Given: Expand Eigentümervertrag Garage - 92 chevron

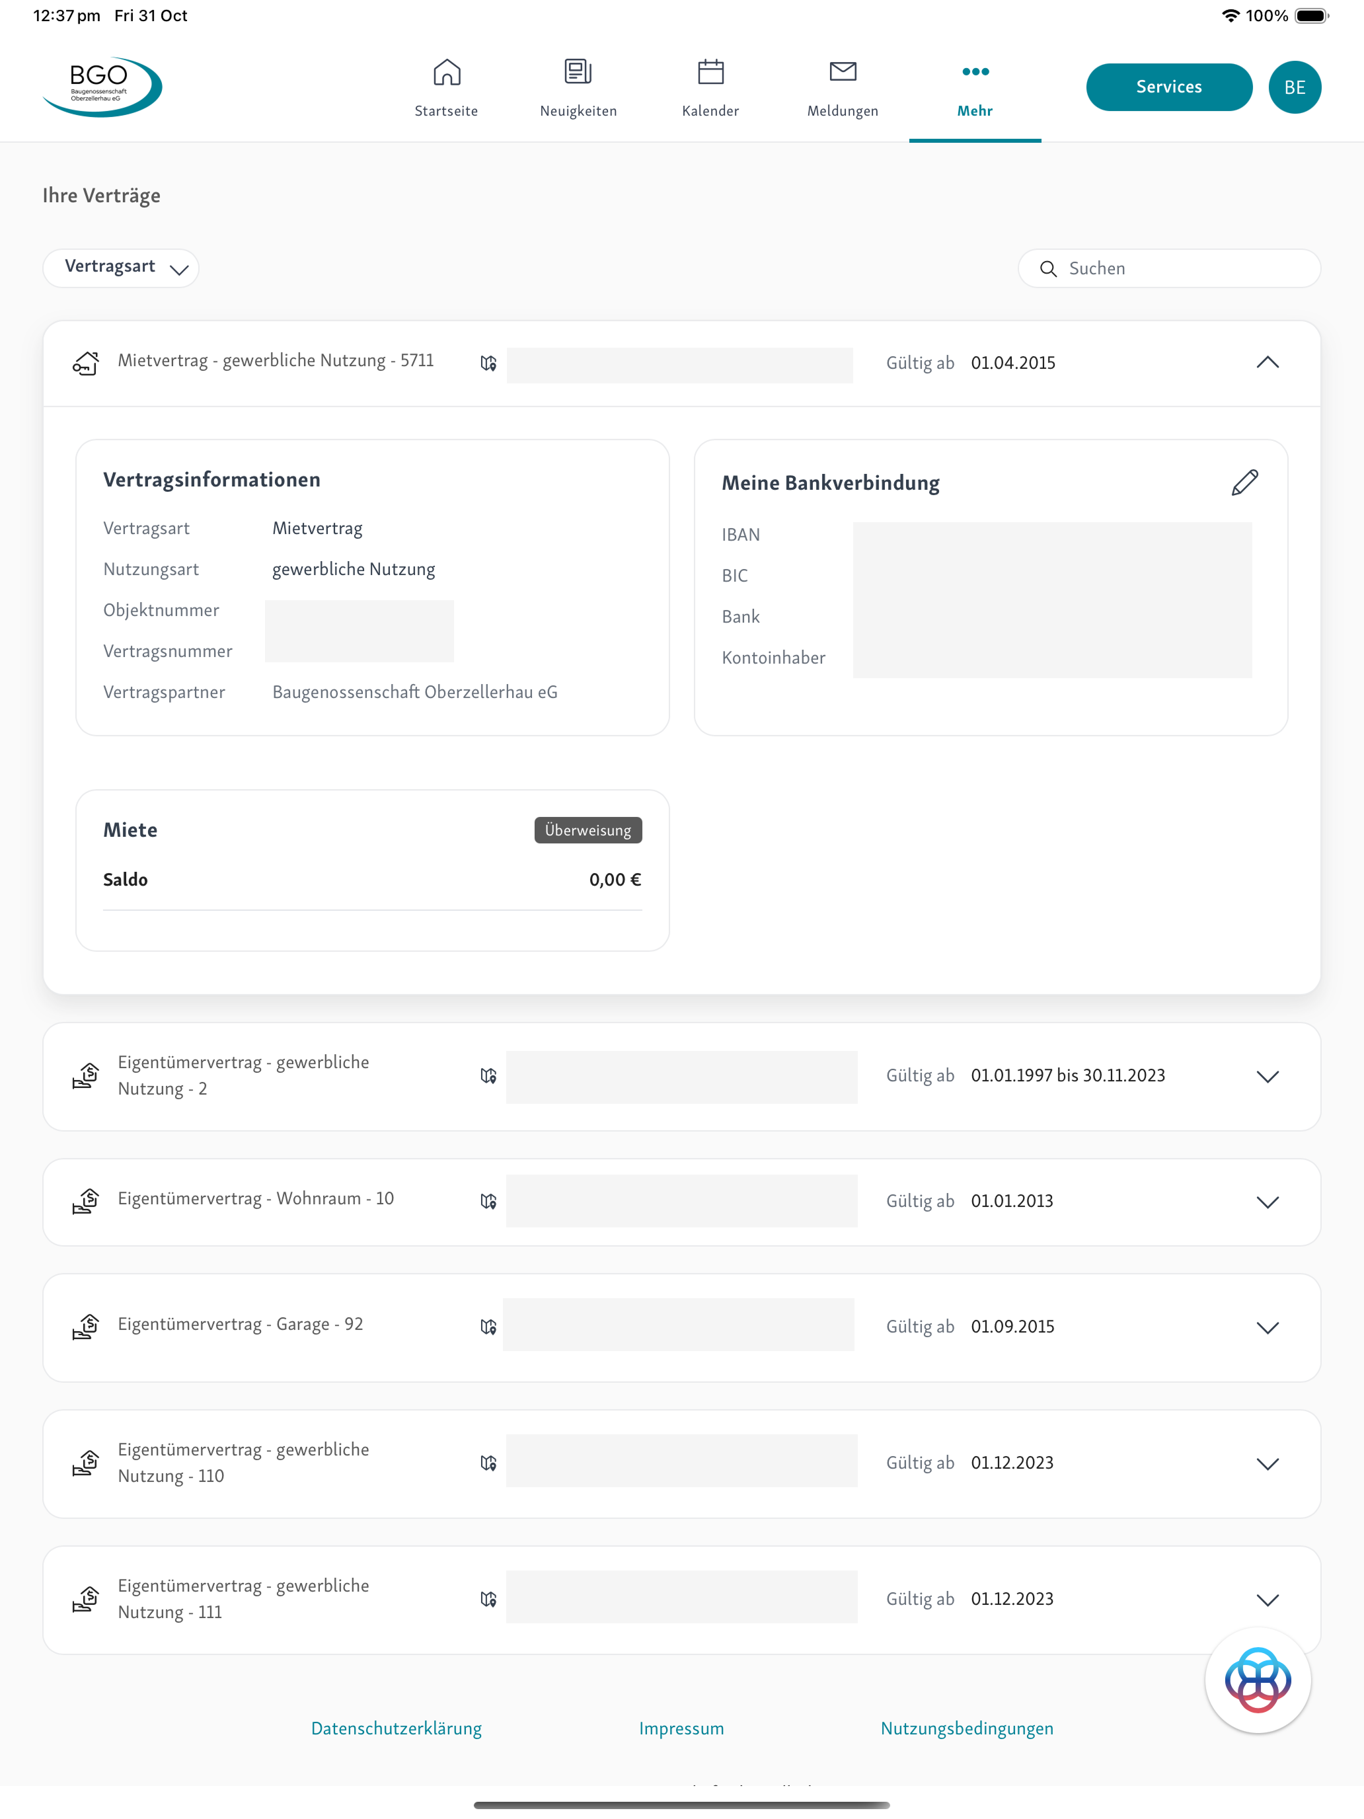Looking at the screenshot, I should click(1267, 1327).
